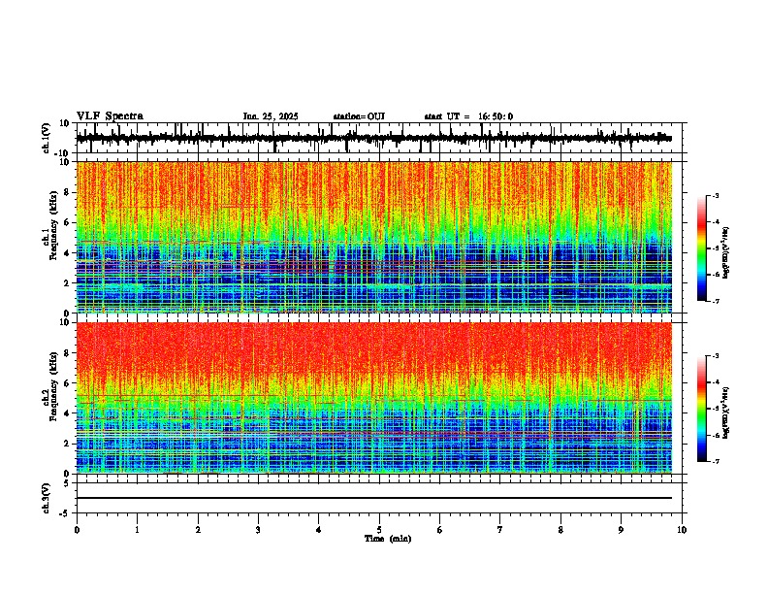The height and width of the screenshot is (594, 768).
Task: Click the "ch.3(V)" axis label
Action: pyautogui.click(x=47, y=498)
